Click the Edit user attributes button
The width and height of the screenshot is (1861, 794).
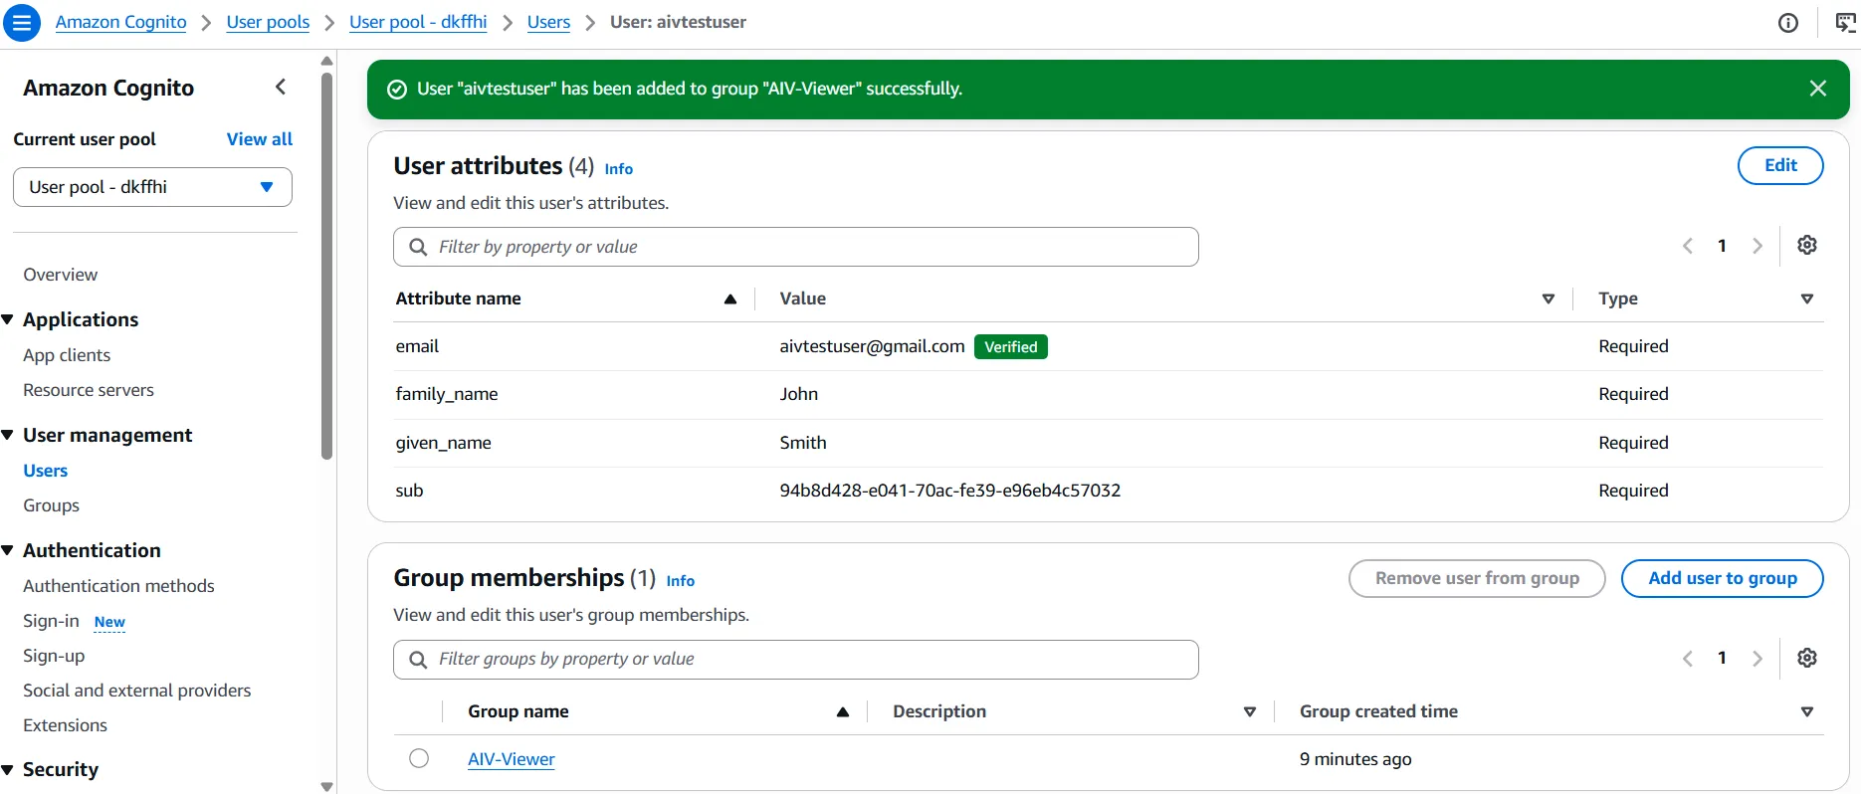coord(1780,165)
